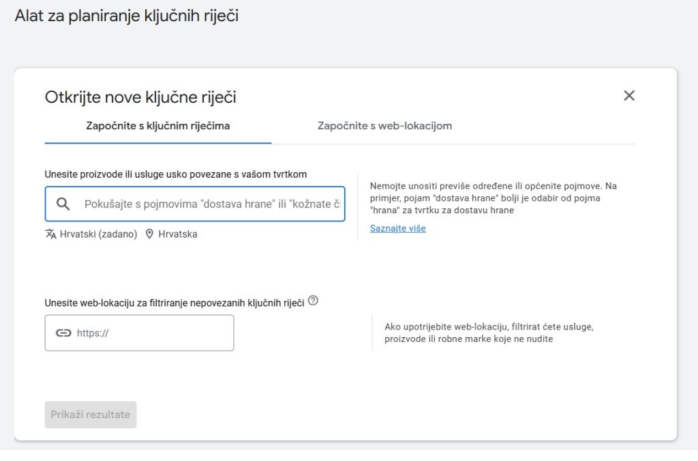Focus the keyword search input field

click(211, 204)
